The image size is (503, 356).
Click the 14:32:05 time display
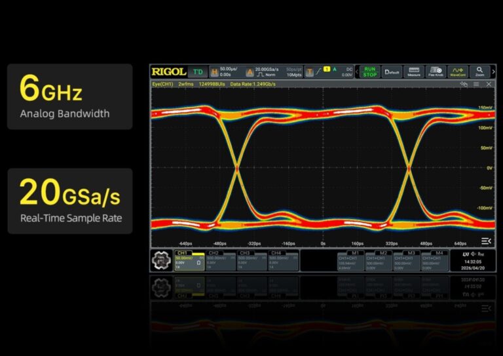473,262
